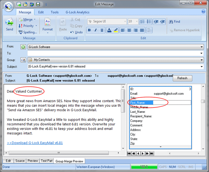Switch to the Preview bottom tab
209x172 pixels.
(x=33, y=161)
